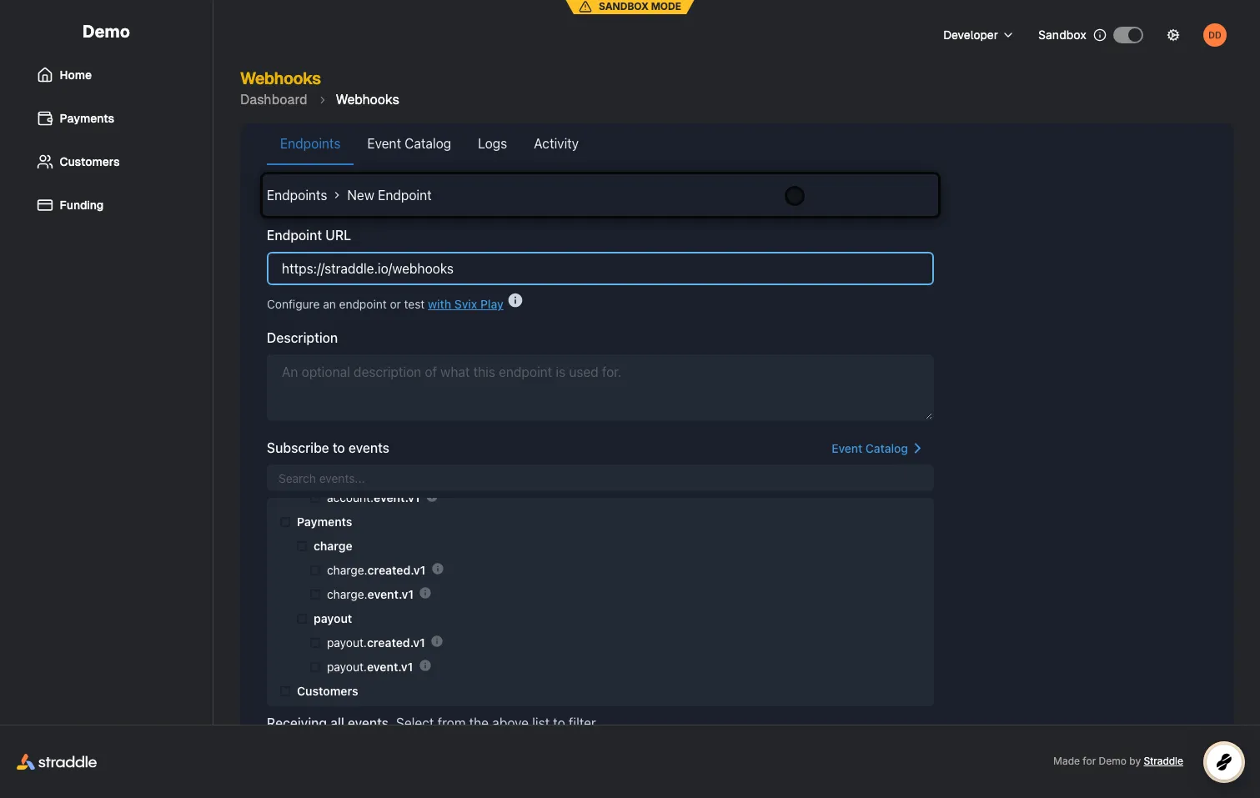Go back to Endpoints in the breadcrumb
This screenshot has width=1260, height=798.
coord(297,195)
